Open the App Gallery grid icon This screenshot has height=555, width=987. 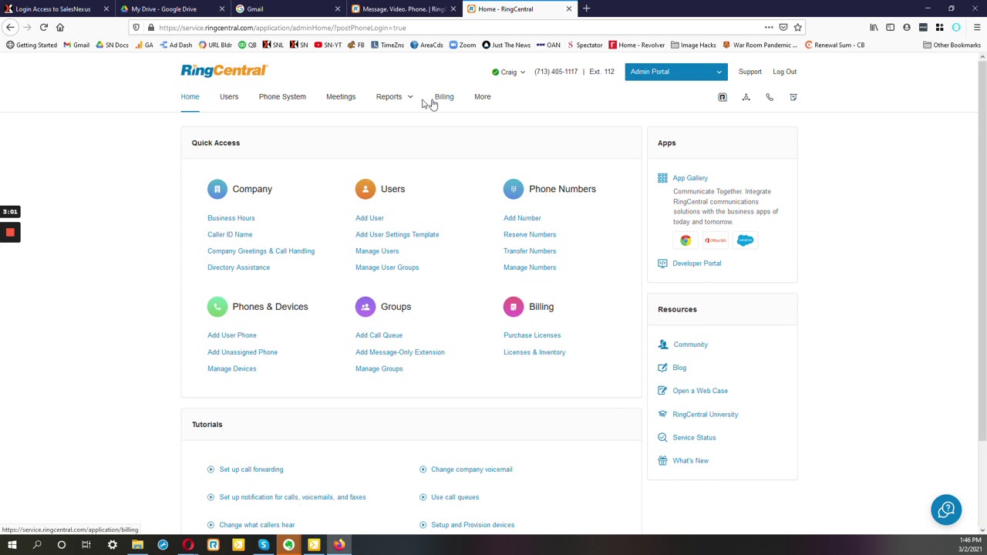click(x=662, y=178)
